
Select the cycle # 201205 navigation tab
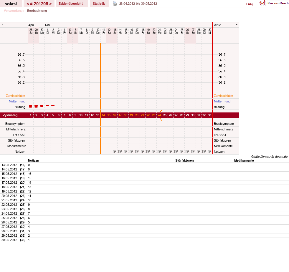(39, 4)
